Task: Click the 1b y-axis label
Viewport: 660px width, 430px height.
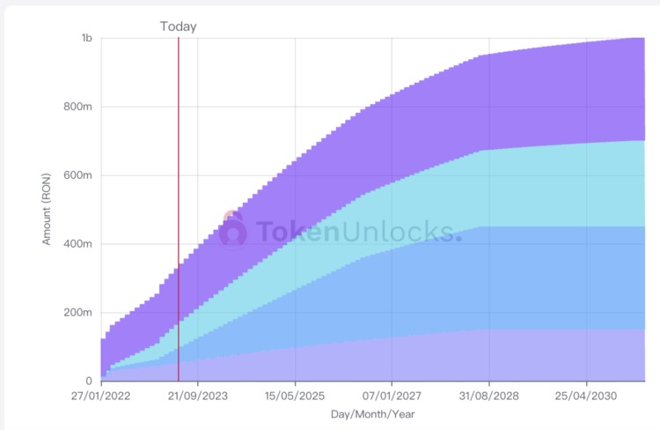Action: point(86,39)
